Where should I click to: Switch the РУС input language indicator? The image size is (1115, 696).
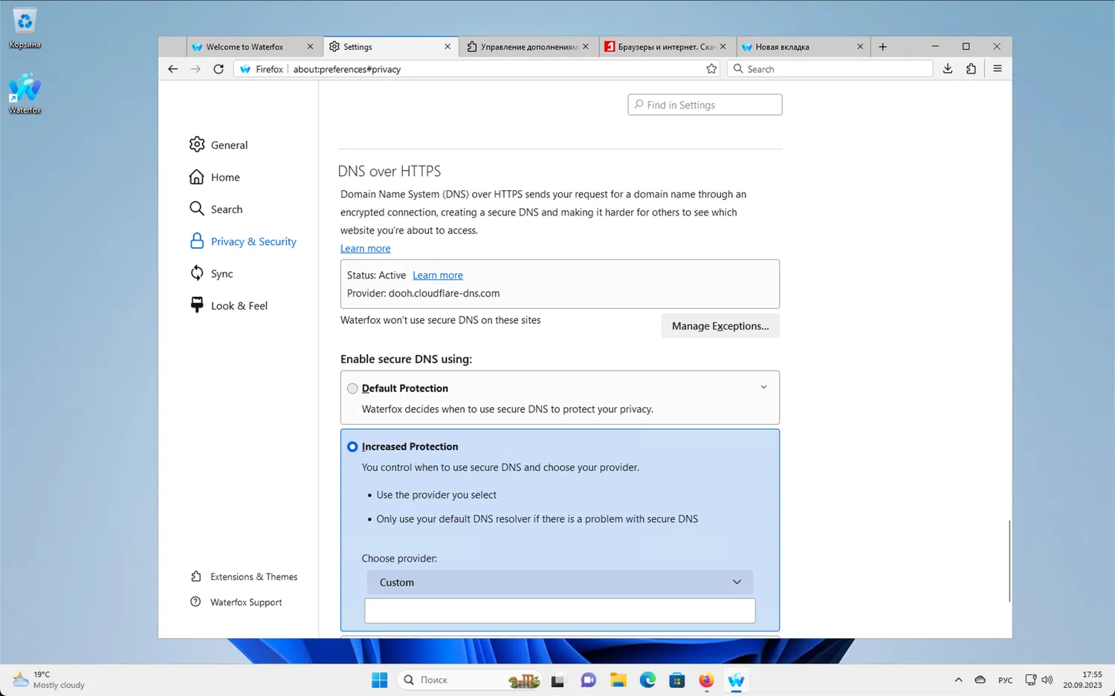[1005, 680]
